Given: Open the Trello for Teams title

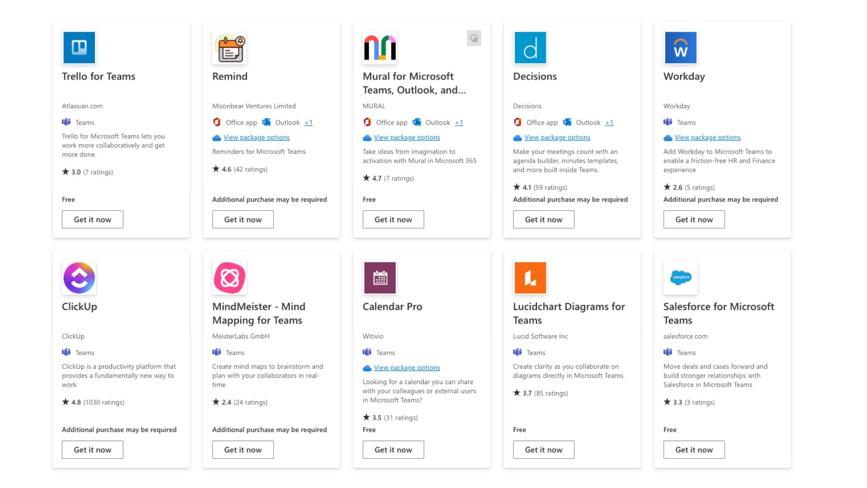Looking at the screenshot, I should coord(98,76).
